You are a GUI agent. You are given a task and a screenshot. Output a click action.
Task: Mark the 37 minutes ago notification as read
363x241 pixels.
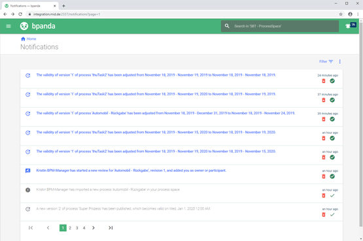pyautogui.click(x=332, y=100)
